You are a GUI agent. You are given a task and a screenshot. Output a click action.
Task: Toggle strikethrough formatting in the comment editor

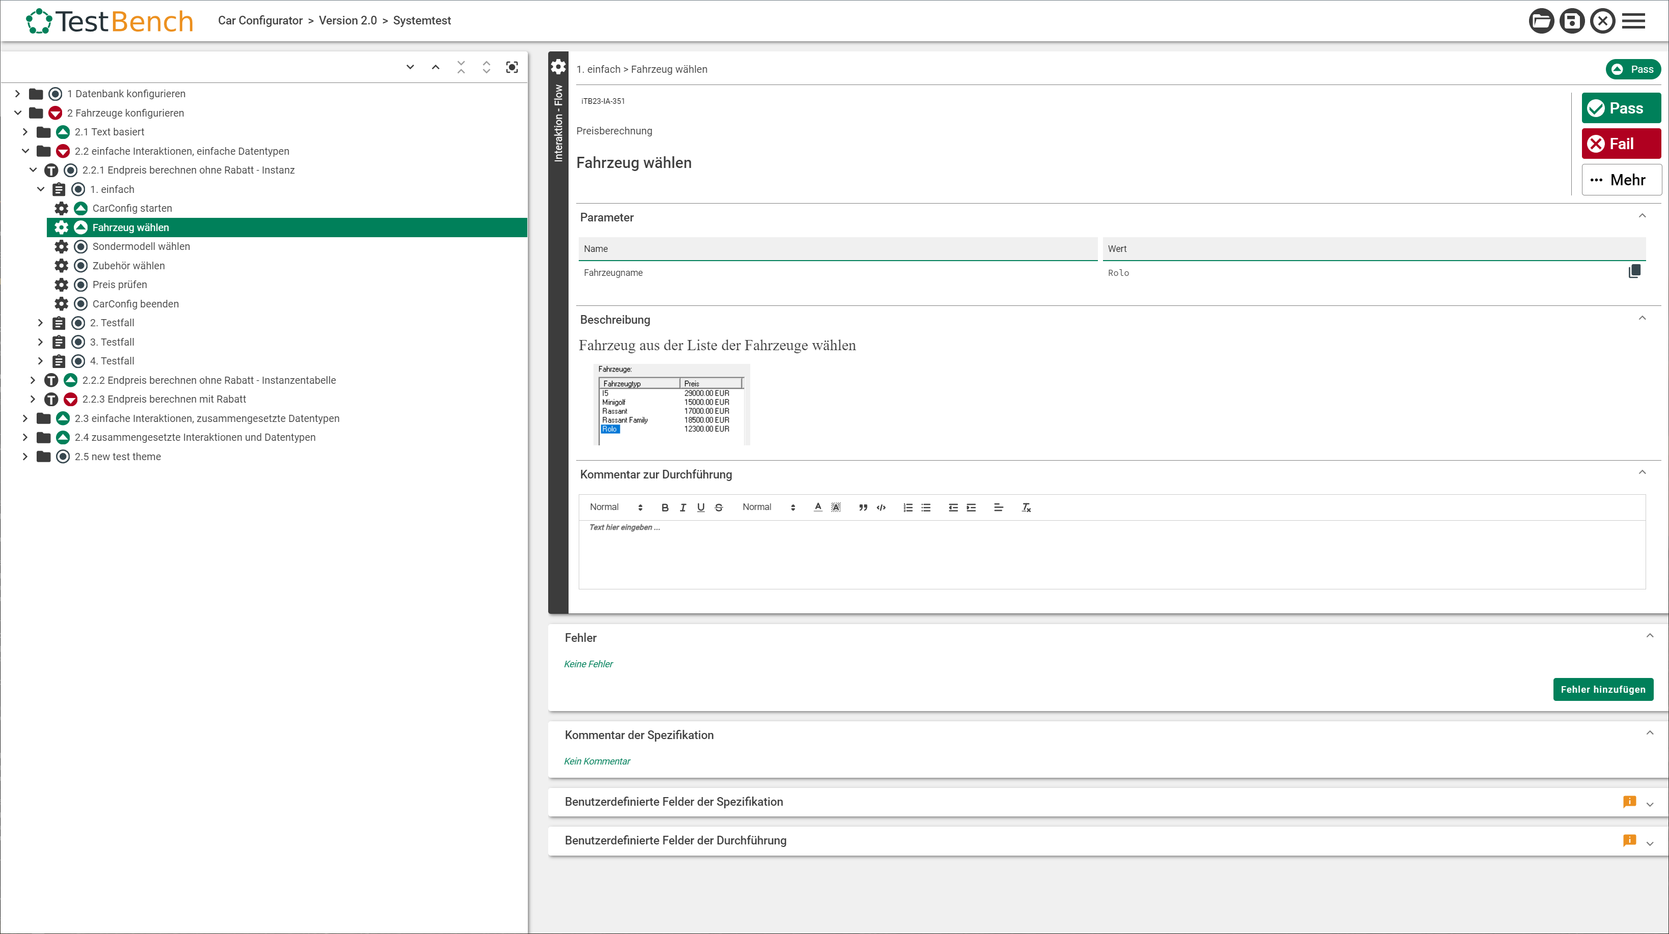click(x=719, y=507)
